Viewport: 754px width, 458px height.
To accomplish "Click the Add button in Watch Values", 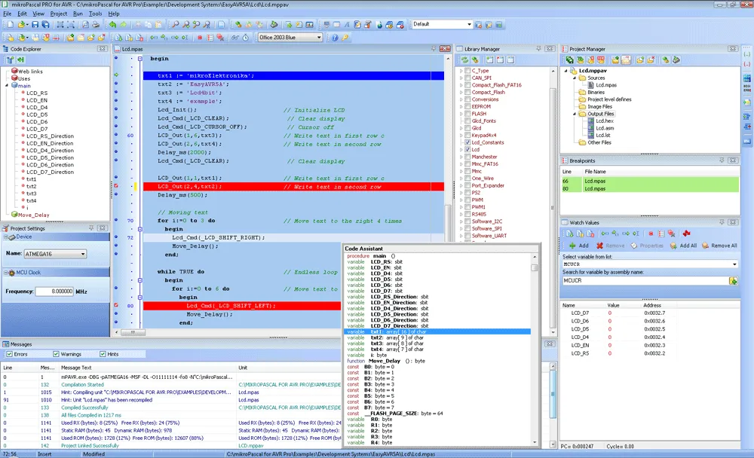I will [x=579, y=246].
